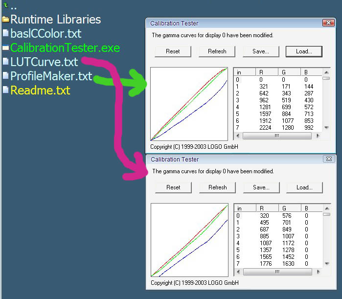Click Reset in the upper Calibration Tester
342x299 pixels.
tap(173, 51)
